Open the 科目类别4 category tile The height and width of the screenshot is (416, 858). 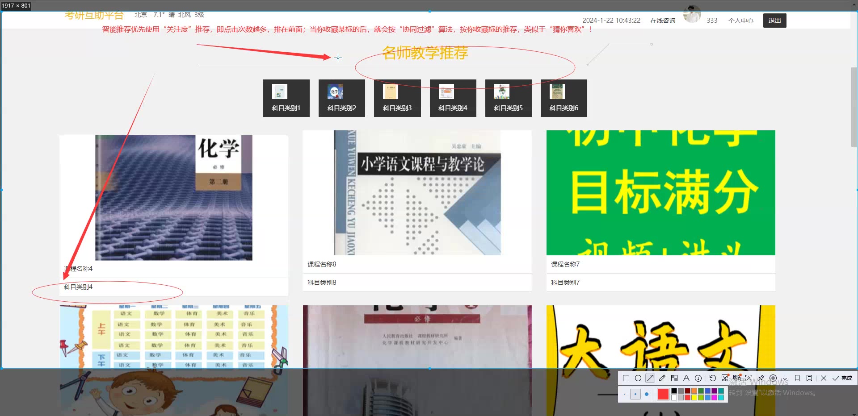453,98
